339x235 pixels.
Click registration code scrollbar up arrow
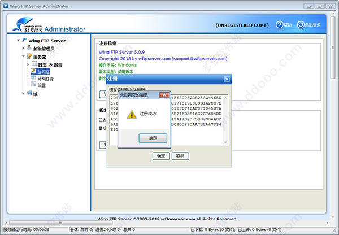click(x=225, y=98)
